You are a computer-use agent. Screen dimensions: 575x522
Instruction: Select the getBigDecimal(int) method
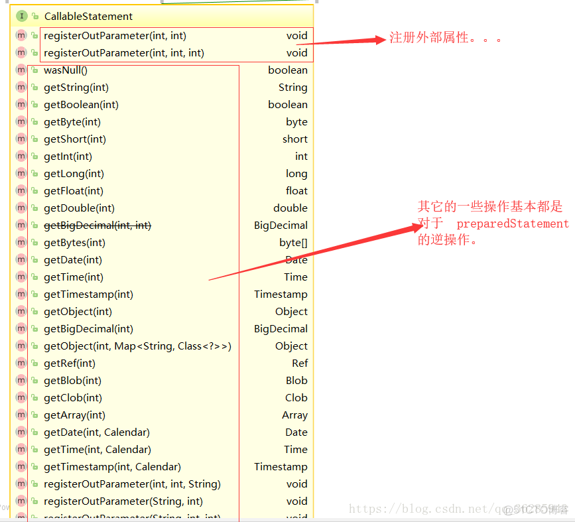coord(88,329)
